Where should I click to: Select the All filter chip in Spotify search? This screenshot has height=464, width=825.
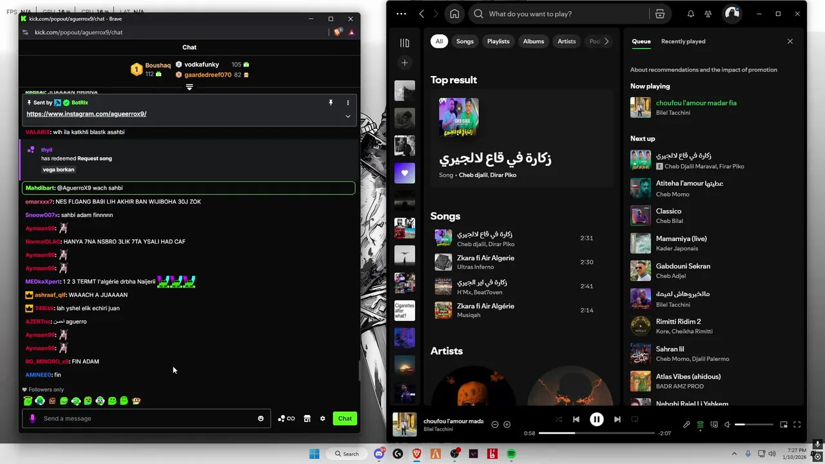tap(439, 41)
